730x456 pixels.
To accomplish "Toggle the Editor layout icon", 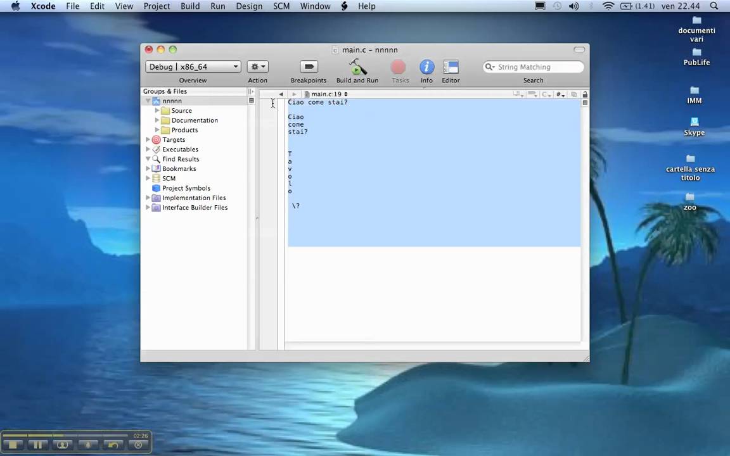I will click(x=451, y=67).
